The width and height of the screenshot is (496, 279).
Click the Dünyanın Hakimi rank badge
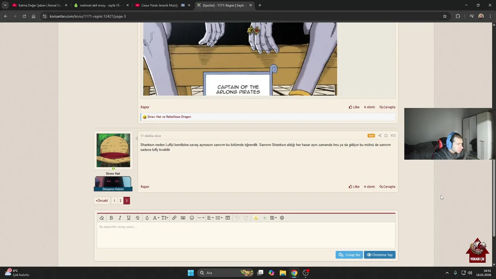(113, 184)
